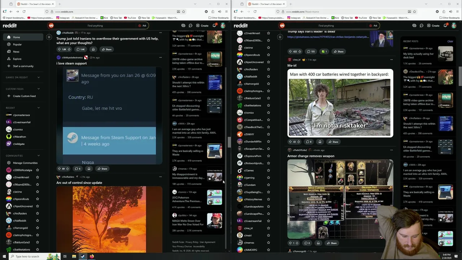Screen dimensions: 462x260
Task: Collapse Custom Feeds section
Action: 39,89
